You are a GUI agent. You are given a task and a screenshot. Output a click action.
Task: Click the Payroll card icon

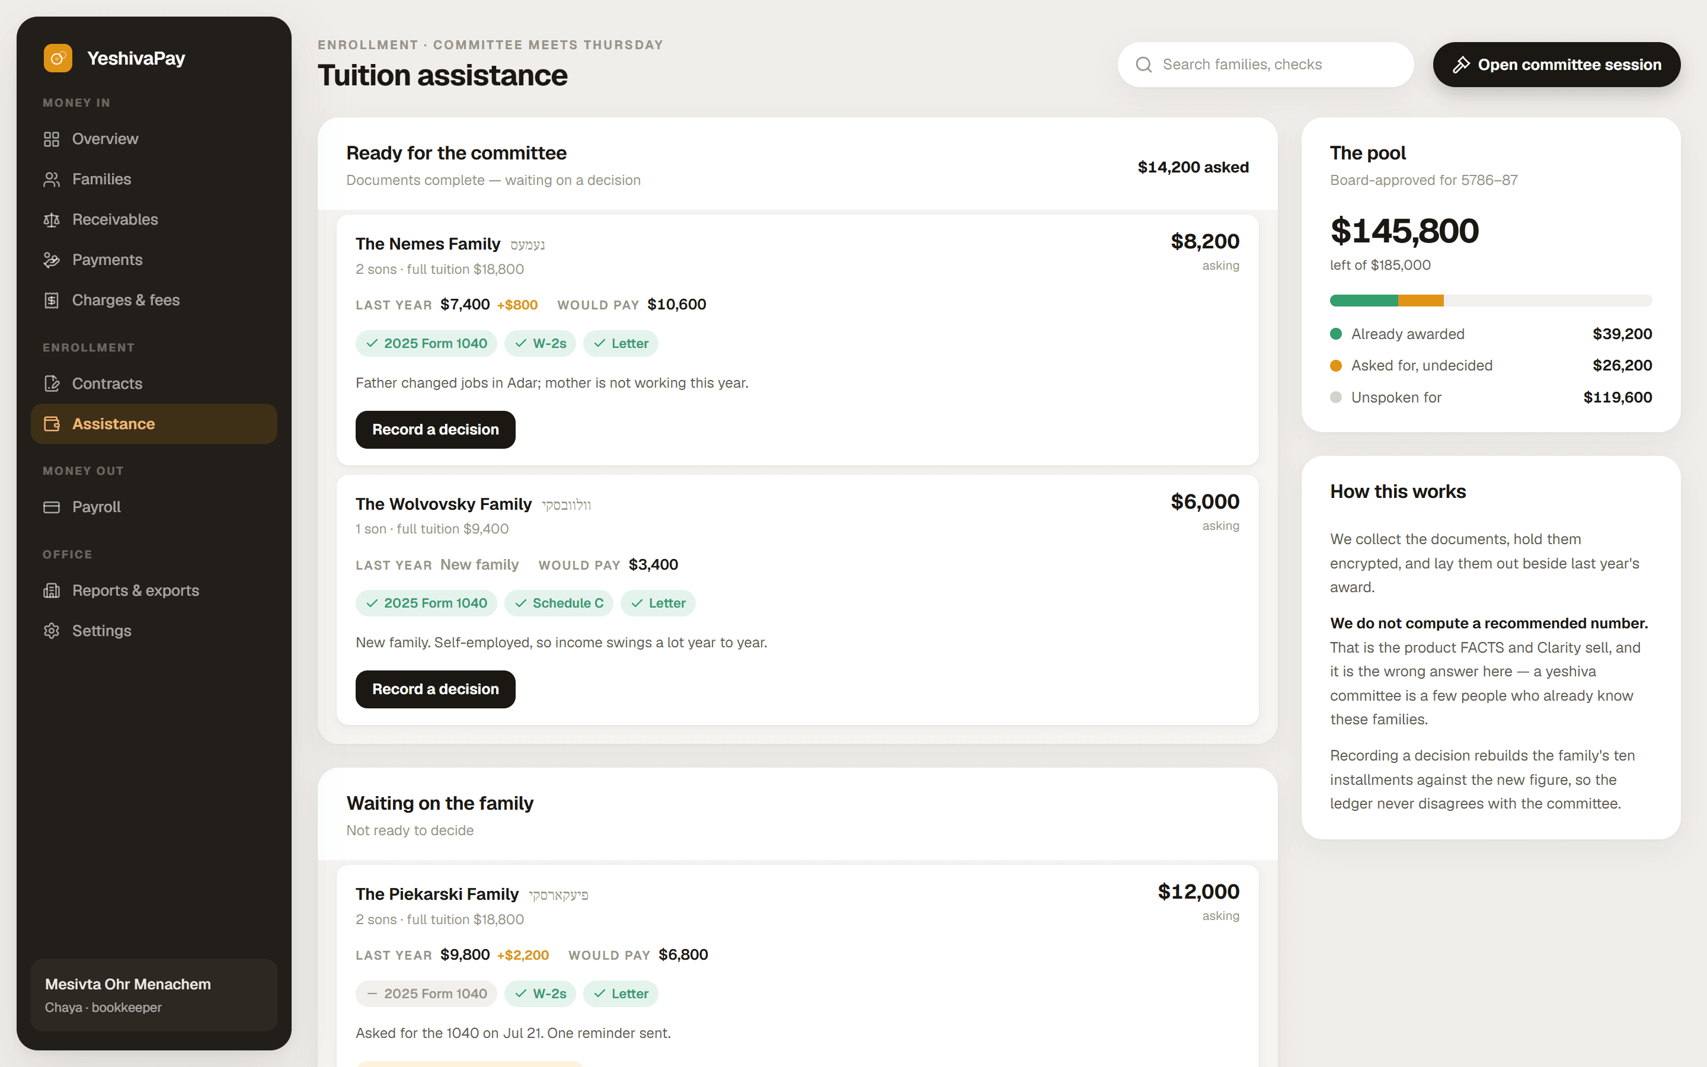coord(52,507)
